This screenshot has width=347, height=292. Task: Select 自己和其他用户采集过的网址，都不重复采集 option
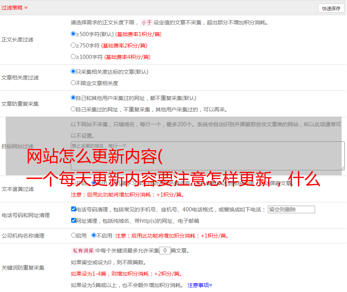tap(73, 98)
